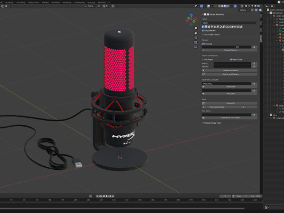
Task: Click the variable button beside Data Name field
Action: 254,115
